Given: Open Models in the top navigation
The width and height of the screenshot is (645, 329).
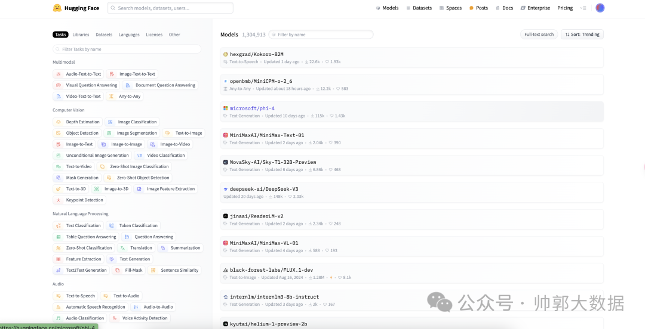Looking at the screenshot, I should [x=387, y=8].
